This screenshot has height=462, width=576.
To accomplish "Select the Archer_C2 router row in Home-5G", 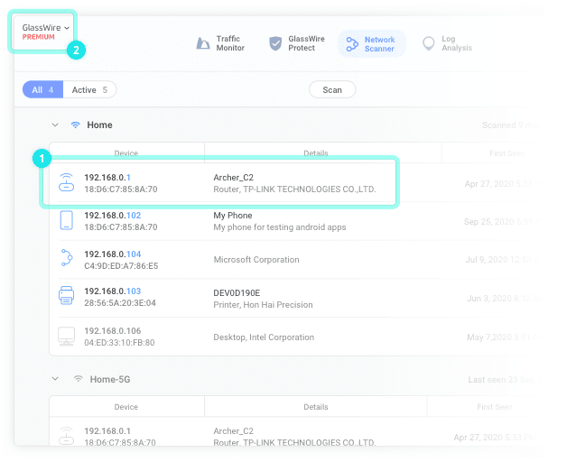I will (x=271, y=437).
